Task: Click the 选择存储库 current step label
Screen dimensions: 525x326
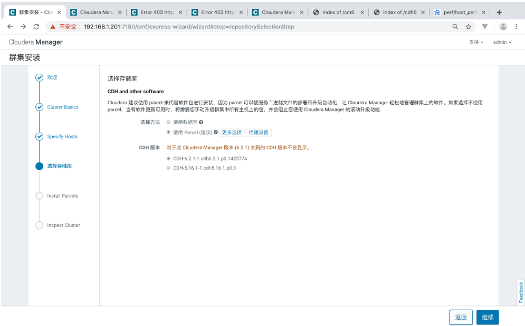Action: point(59,166)
